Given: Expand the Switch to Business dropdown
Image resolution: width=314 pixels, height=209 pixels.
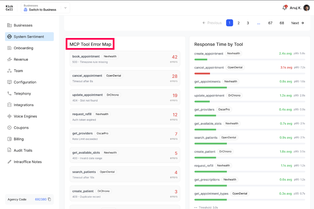Looking at the screenshot, I should 45,8.
